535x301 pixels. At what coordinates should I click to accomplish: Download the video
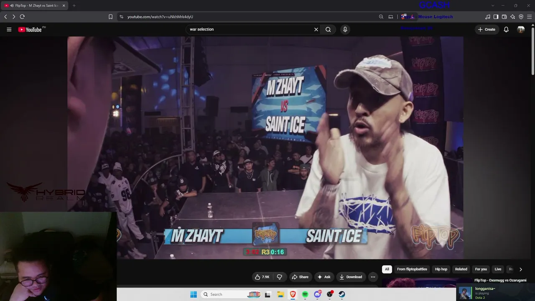click(351, 277)
